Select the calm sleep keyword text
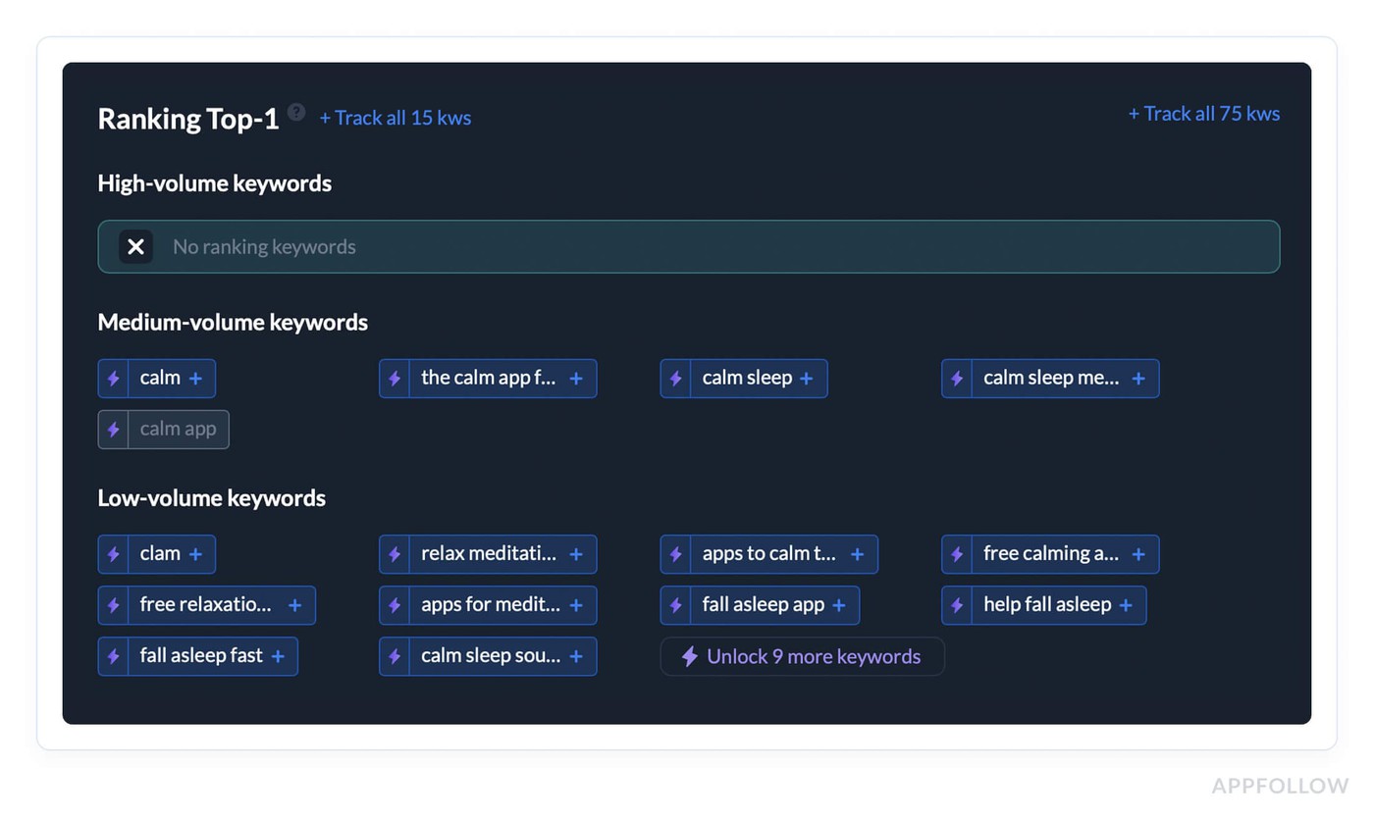 (x=747, y=378)
